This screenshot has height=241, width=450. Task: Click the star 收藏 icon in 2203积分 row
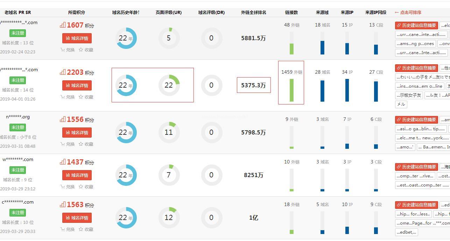(81, 97)
